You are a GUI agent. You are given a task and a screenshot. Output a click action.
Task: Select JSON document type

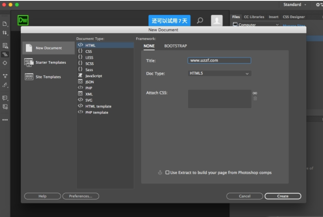105,82
